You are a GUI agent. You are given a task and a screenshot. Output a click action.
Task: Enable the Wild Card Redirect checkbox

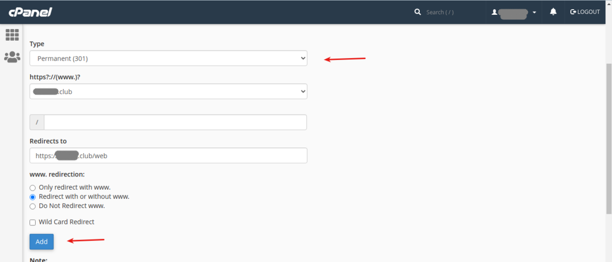click(x=33, y=222)
